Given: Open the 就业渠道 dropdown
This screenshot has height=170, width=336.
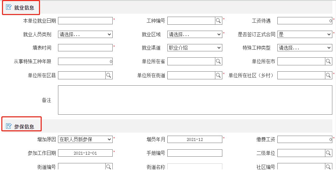Looking at the screenshot, I should [195, 48].
